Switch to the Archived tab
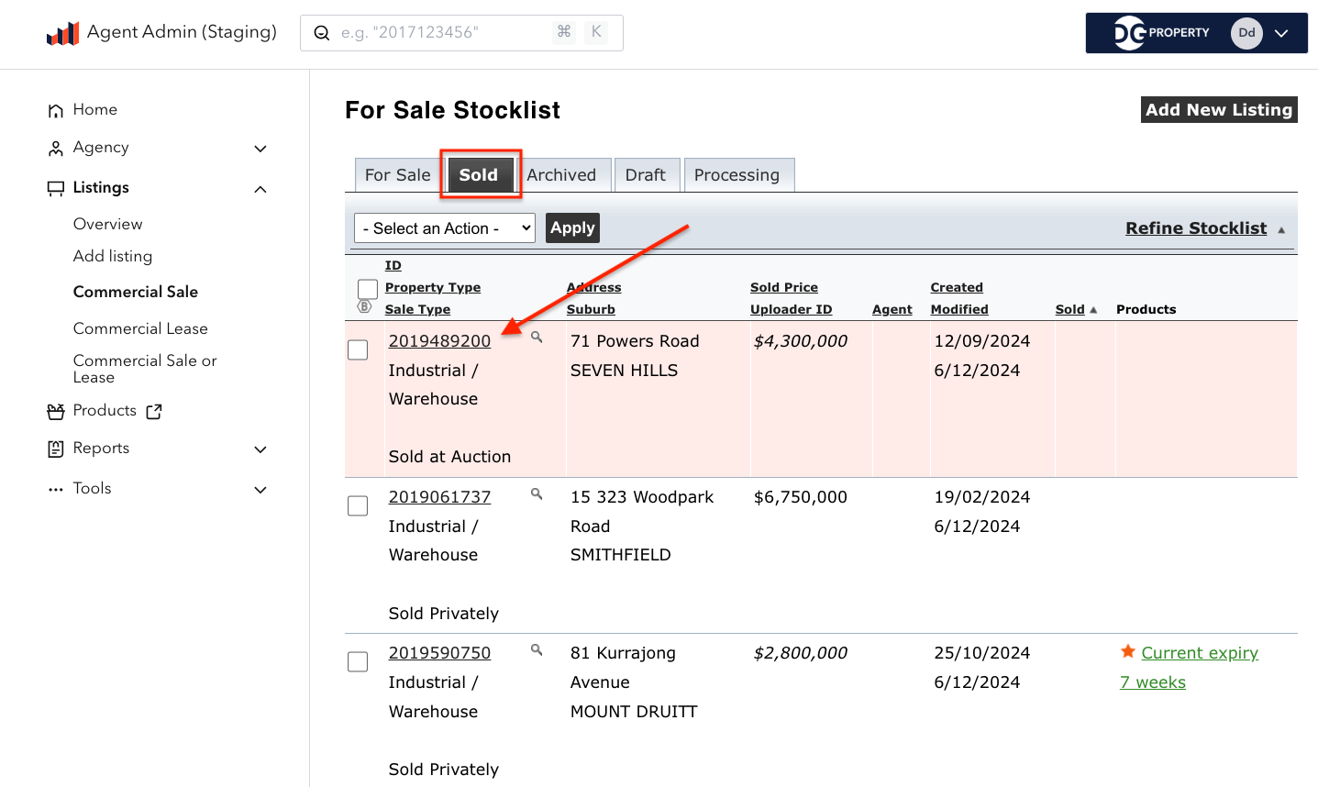 tap(561, 175)
